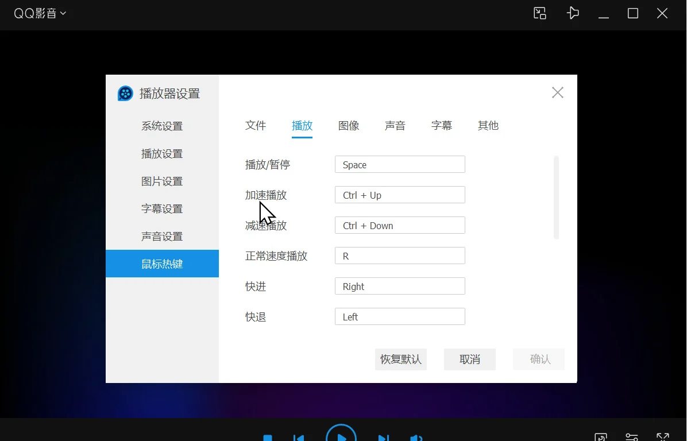Click the 取消 button

point(470,359)
